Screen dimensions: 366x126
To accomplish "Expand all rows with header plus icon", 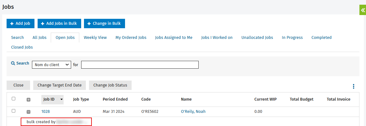I will pos(29,100).
